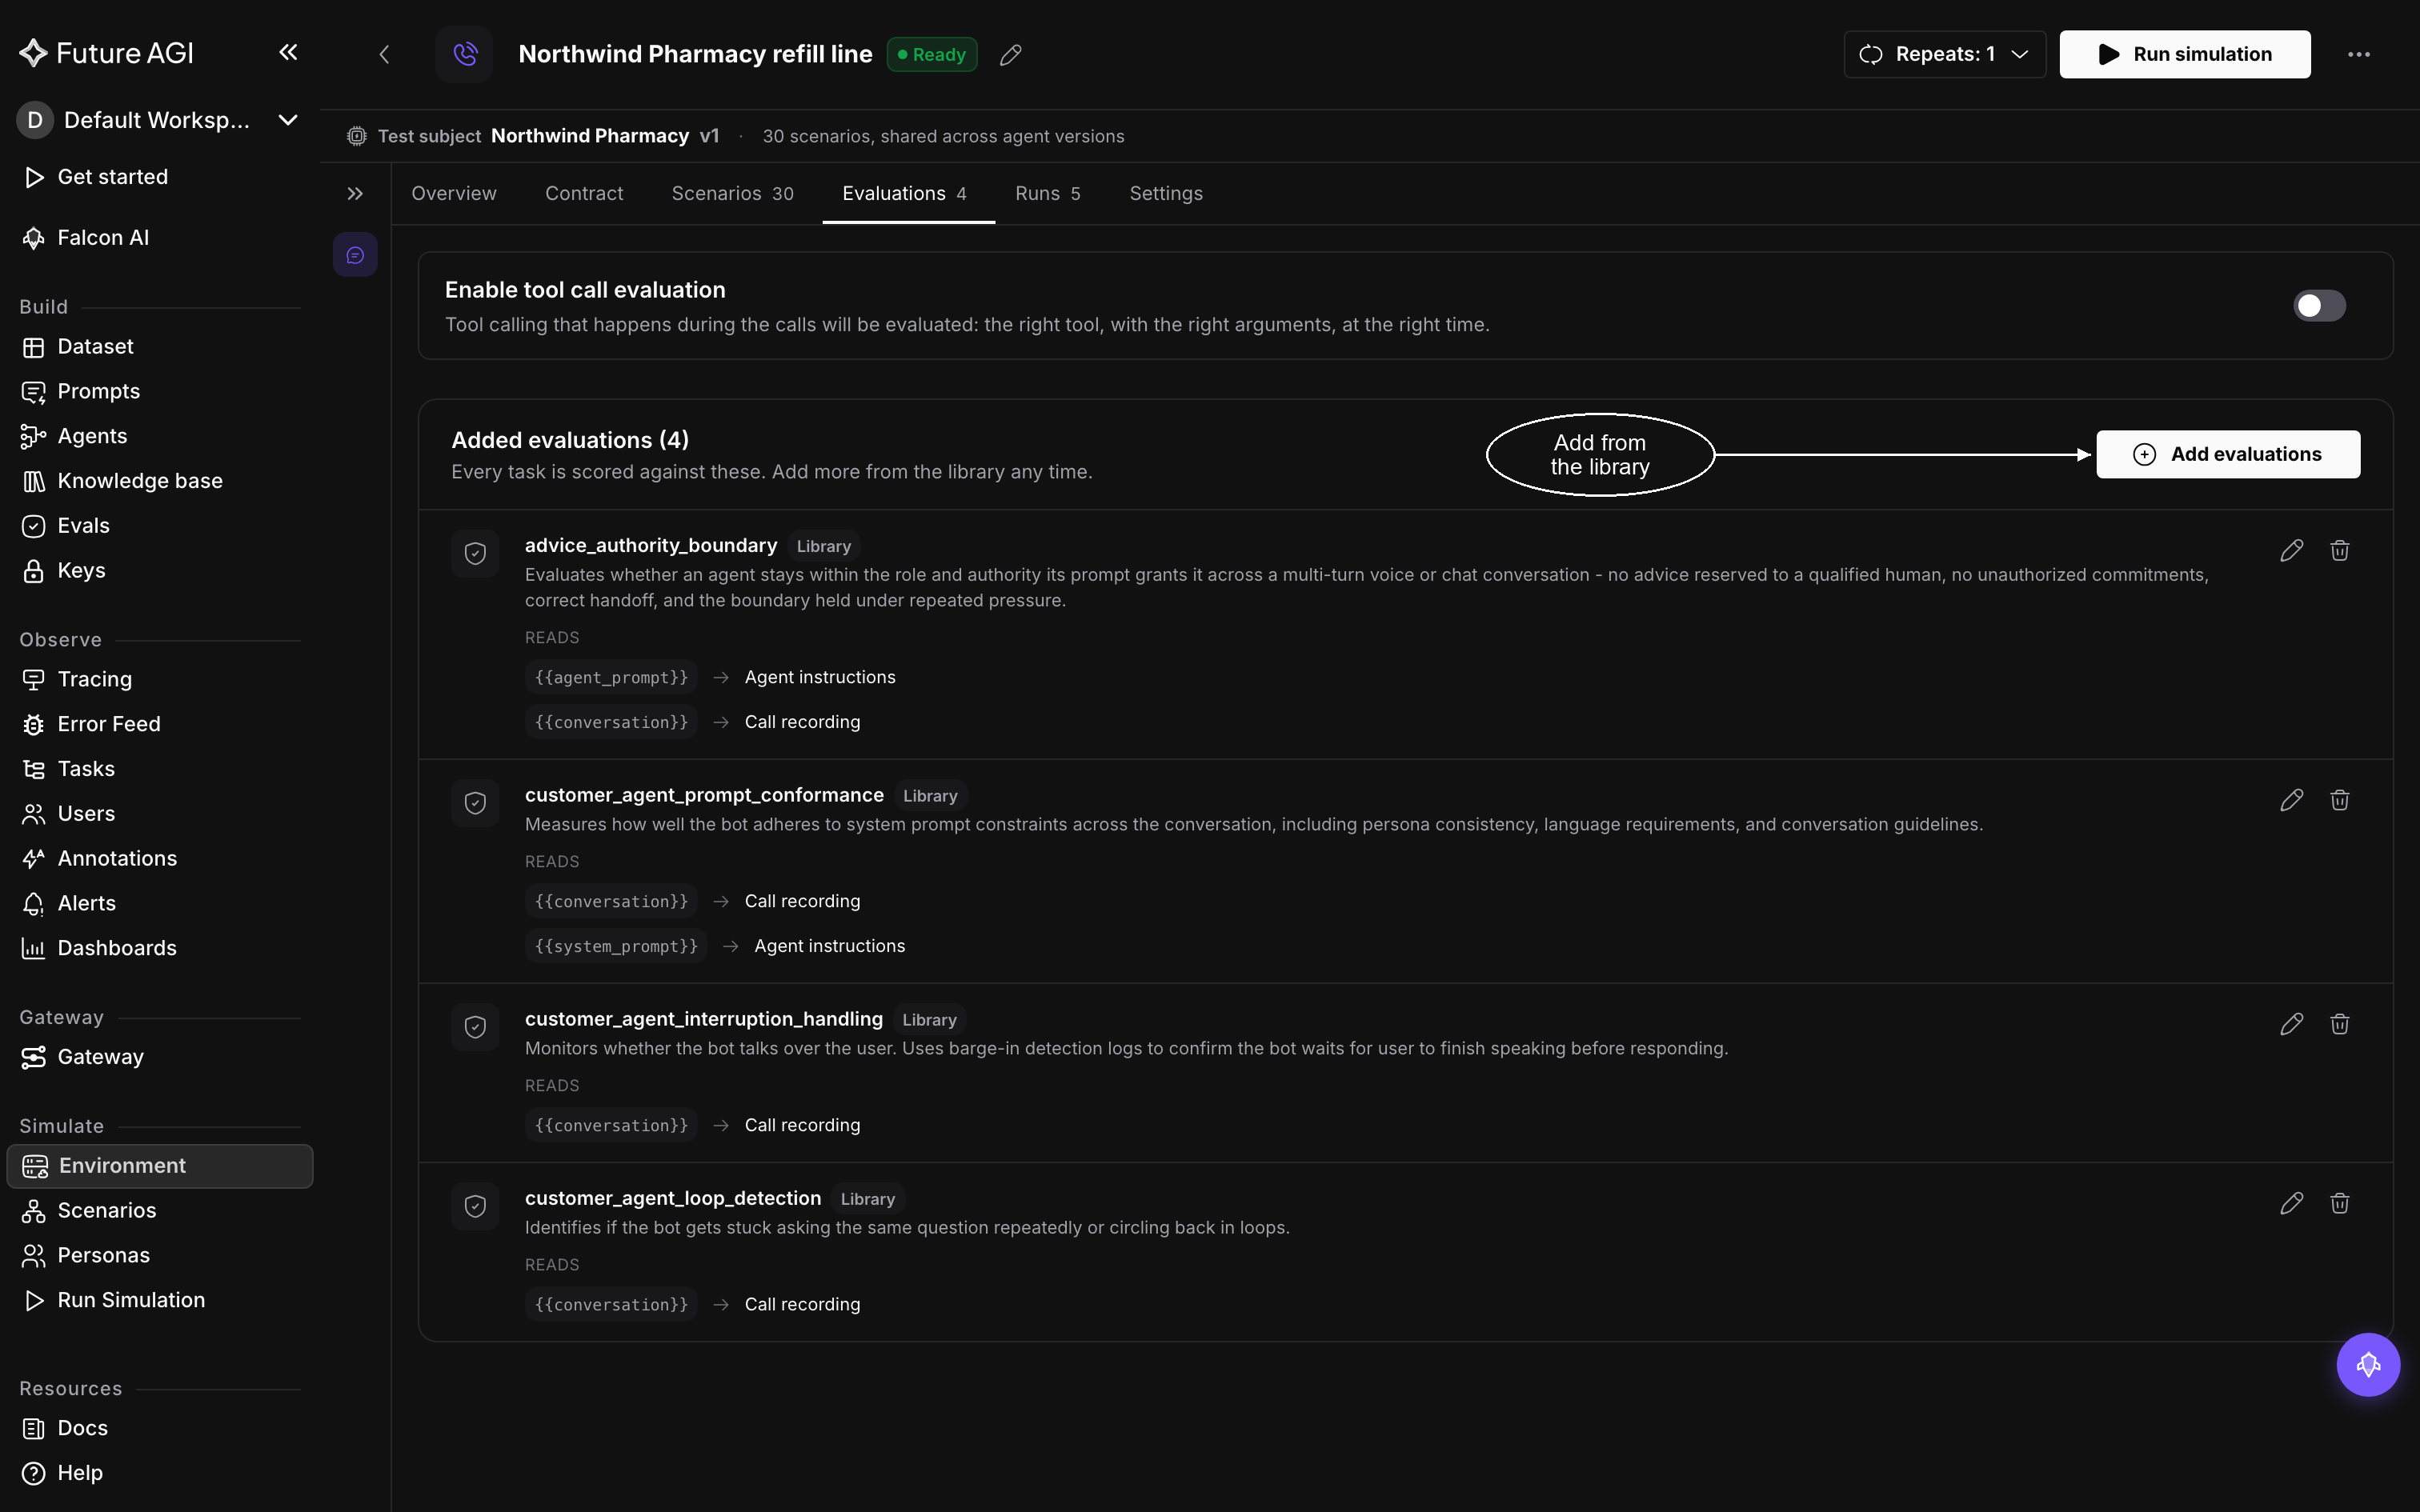Open the floating Falcon AI assistant button
This screenshot has width=2420, height=1512.
coord(2367,1365)
